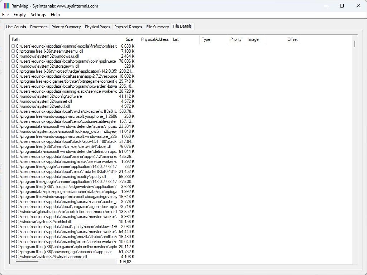This screenshot has width=367, height=275.
Task: Click the horizontal scrollbar under Path column
Action: (27, 261)
